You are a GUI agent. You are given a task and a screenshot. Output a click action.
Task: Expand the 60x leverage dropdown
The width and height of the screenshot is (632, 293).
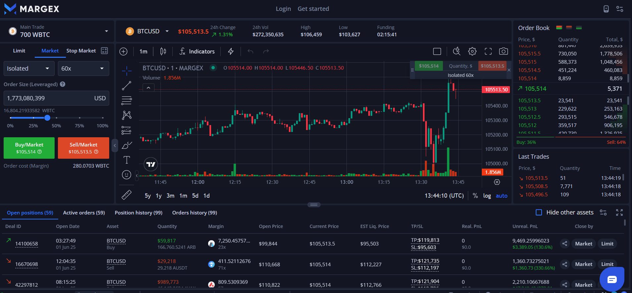[x=83, y=69]
